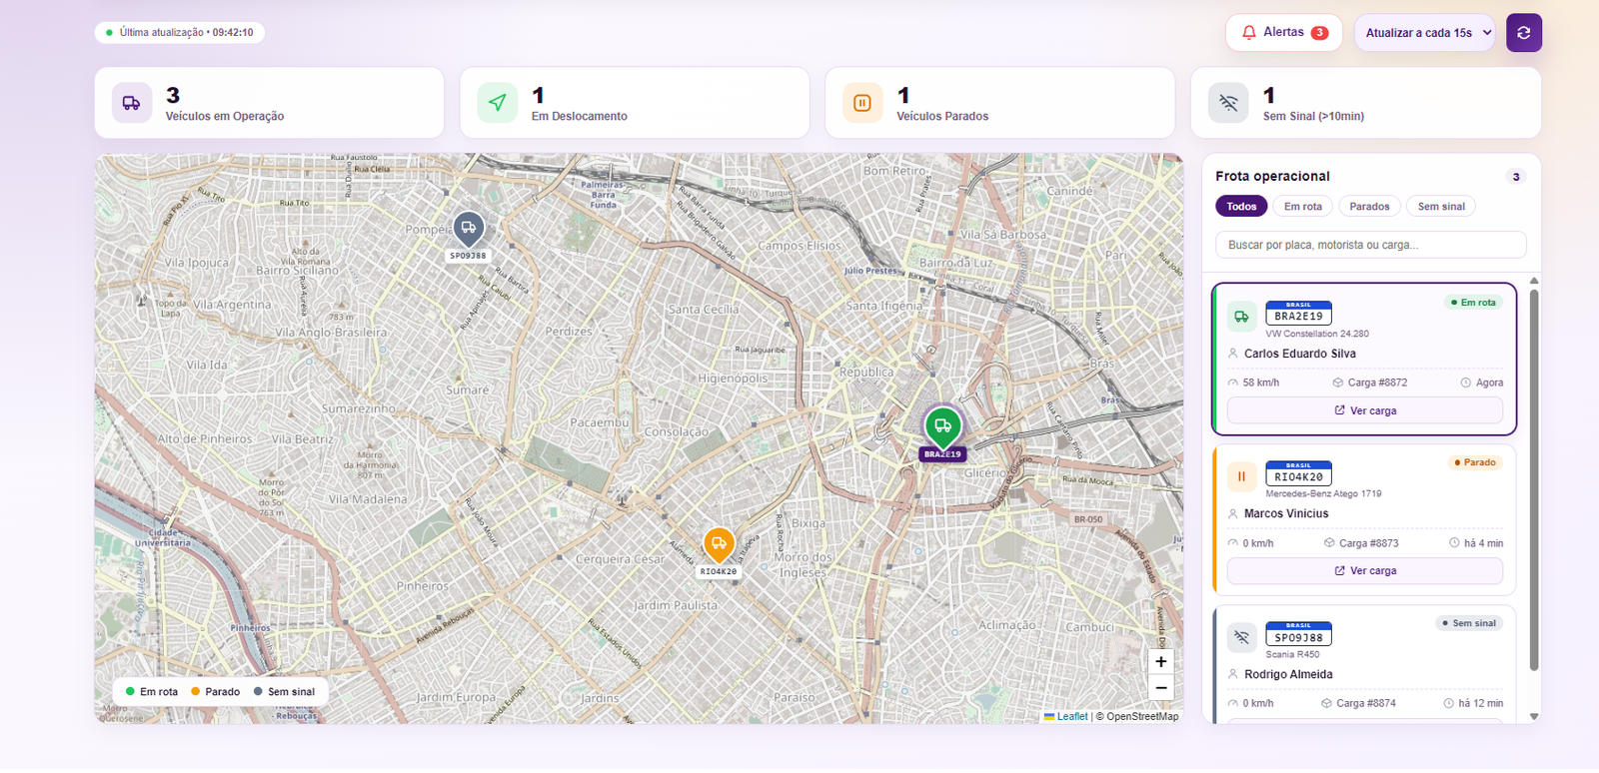Viewport: 1599px width, 773px height.
Task: Click the driver name Rodrigo Almeida
Action: coord(1288,674)
